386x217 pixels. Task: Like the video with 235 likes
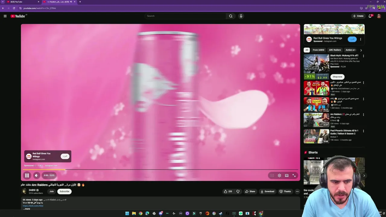[228, 191]
